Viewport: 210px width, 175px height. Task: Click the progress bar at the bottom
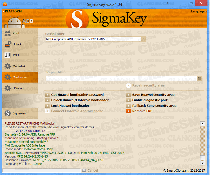[41, 170]
